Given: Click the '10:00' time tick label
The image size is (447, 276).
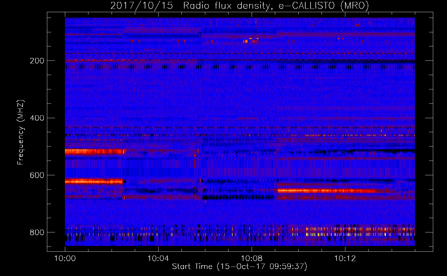Looking at the screenshot, I should 65,259.
